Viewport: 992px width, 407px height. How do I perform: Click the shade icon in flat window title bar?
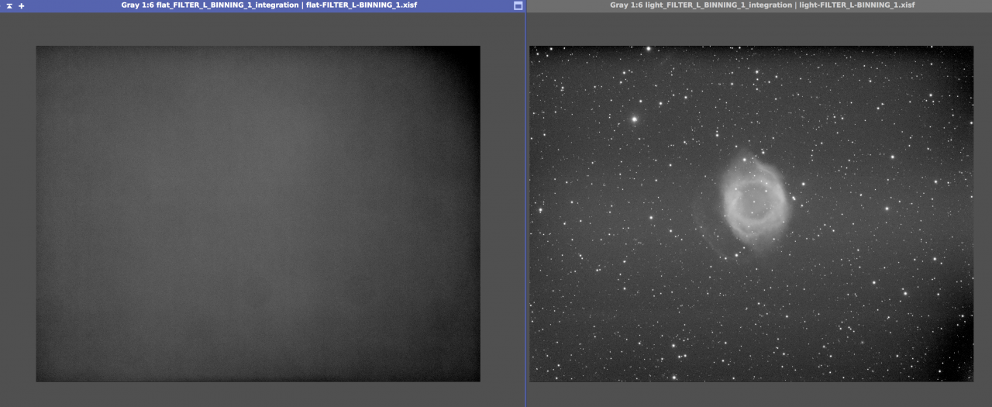tap(9, 5)
